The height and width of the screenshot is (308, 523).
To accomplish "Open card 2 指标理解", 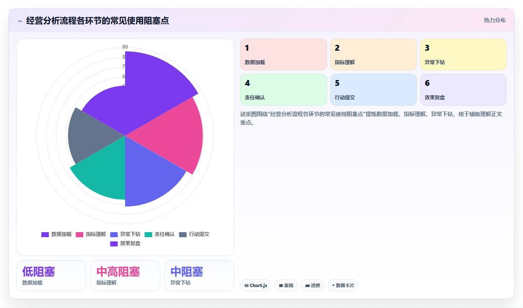I will (x=373, y=54).
